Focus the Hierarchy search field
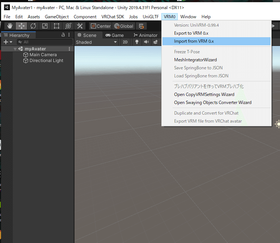280x243 pixels. point(45,42)
